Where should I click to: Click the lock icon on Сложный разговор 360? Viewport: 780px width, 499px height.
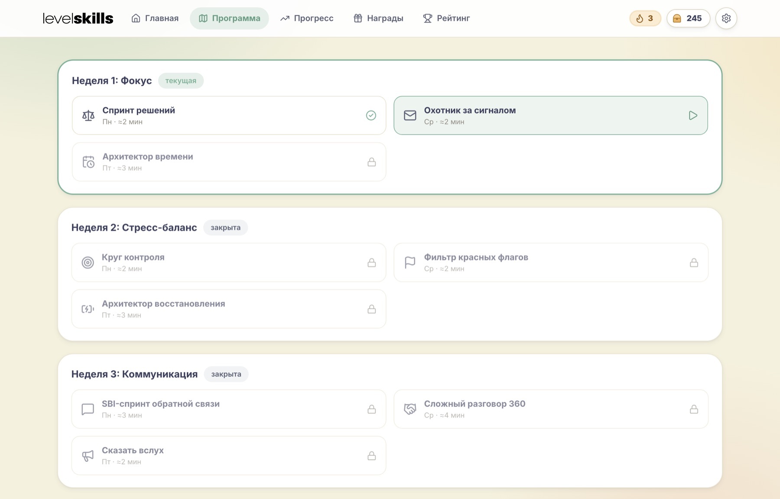(694, 409)
